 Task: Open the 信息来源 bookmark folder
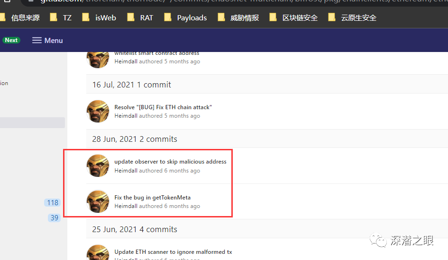(19, 17)
